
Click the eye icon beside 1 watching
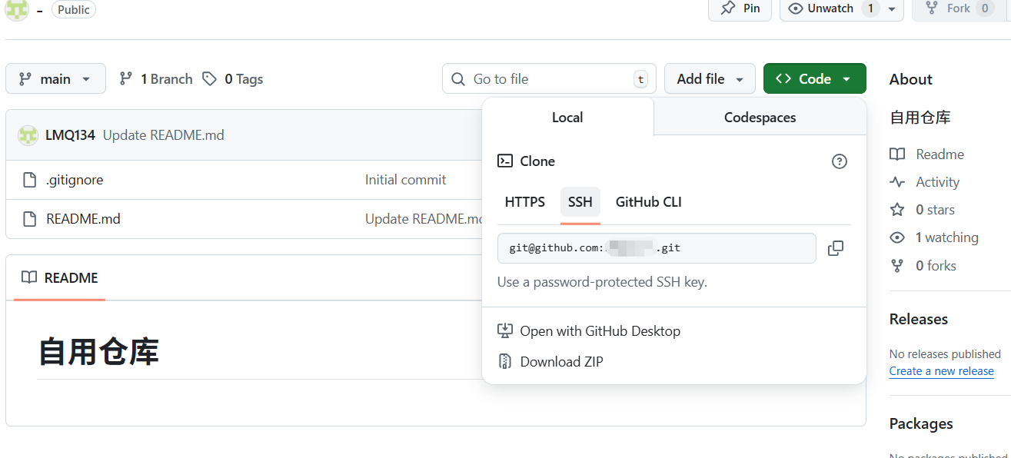click(x=897, y=237)
